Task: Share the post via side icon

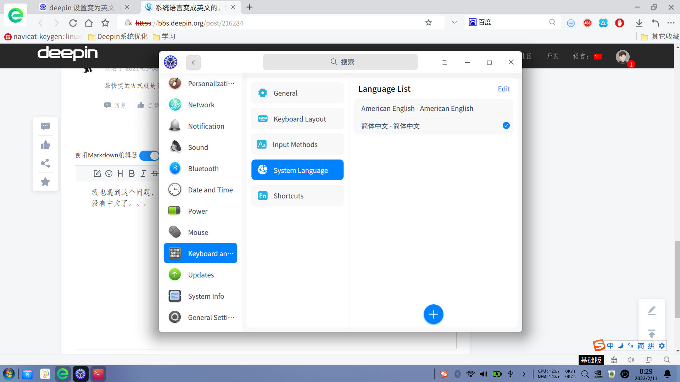Action: click(x=45, y=163)
